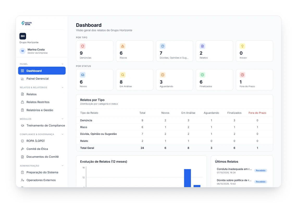Click the alert circle icon on Aguardando card

(163, 75)
